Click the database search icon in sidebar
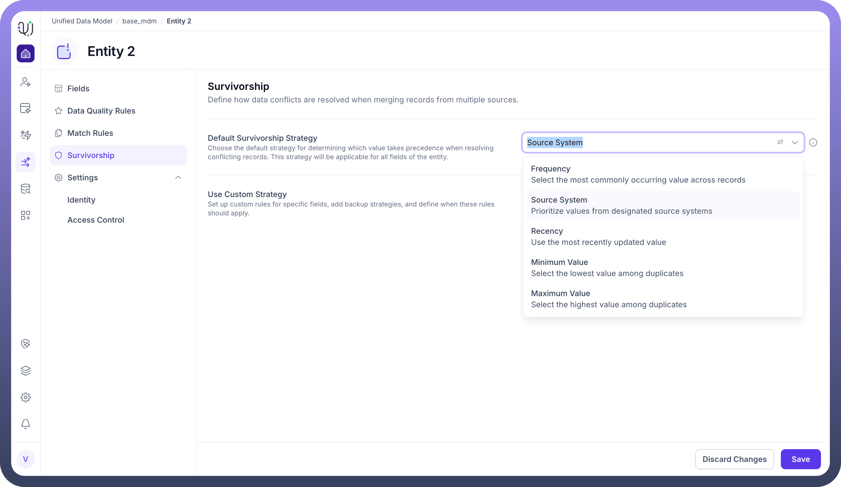Screen dimensions: 841x487 pyautogui.click(x=25, y=189)
